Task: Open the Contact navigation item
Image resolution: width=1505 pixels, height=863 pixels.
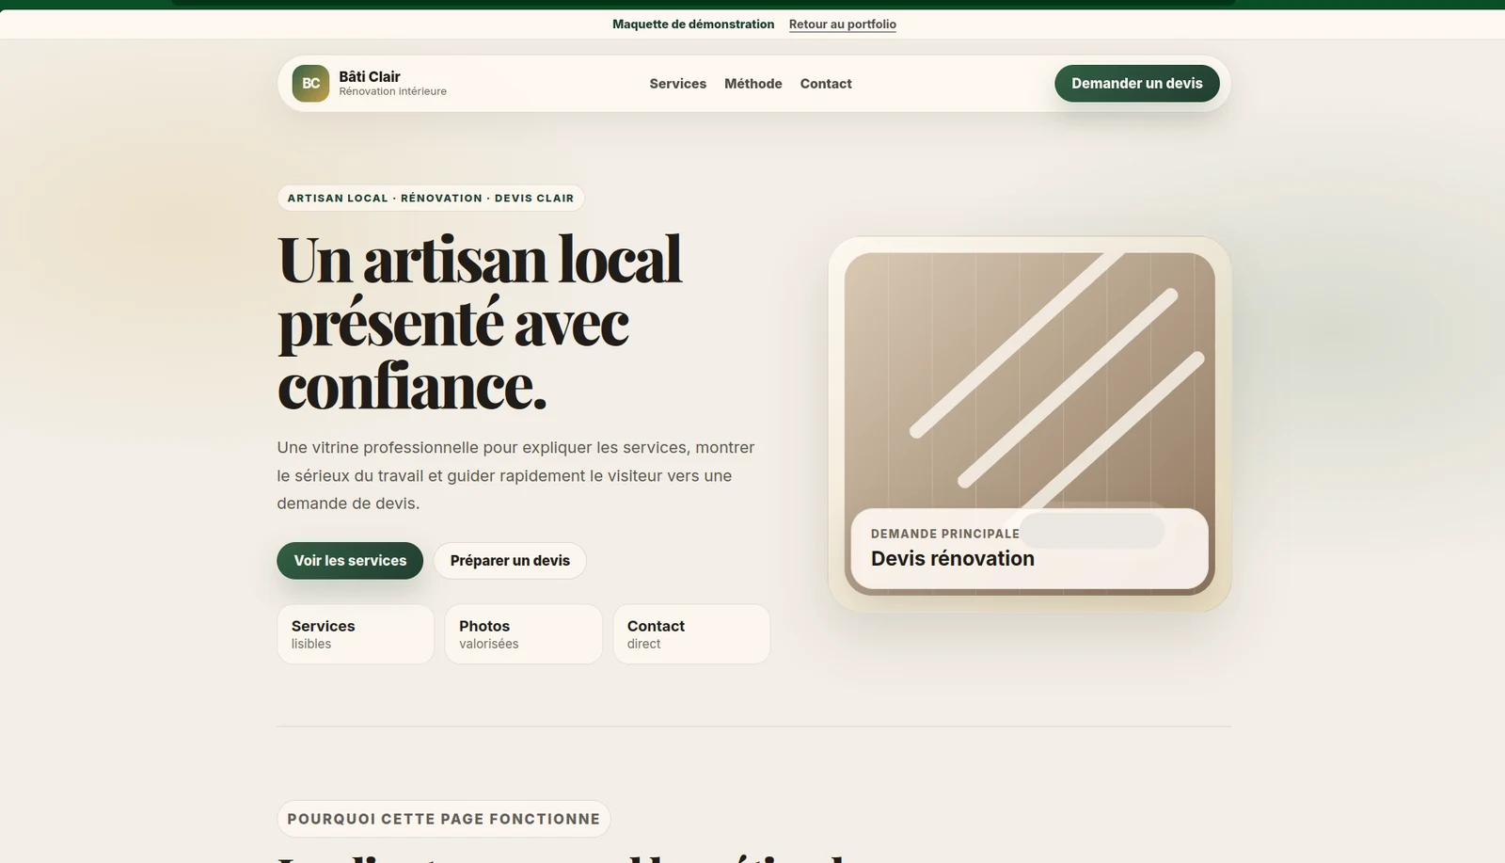Action: click(826, 84)
